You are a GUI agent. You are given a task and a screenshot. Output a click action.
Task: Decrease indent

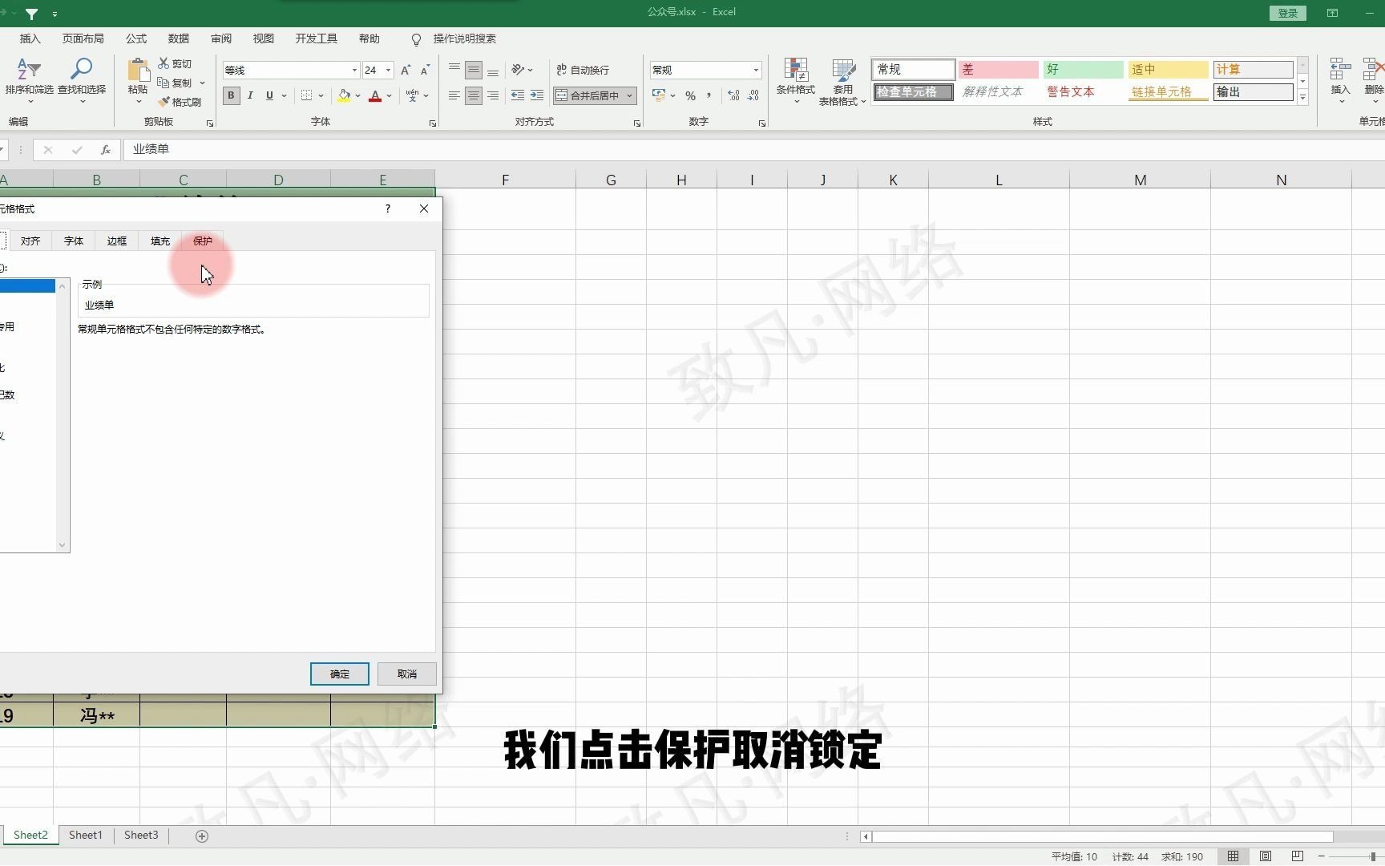point(518,95)
